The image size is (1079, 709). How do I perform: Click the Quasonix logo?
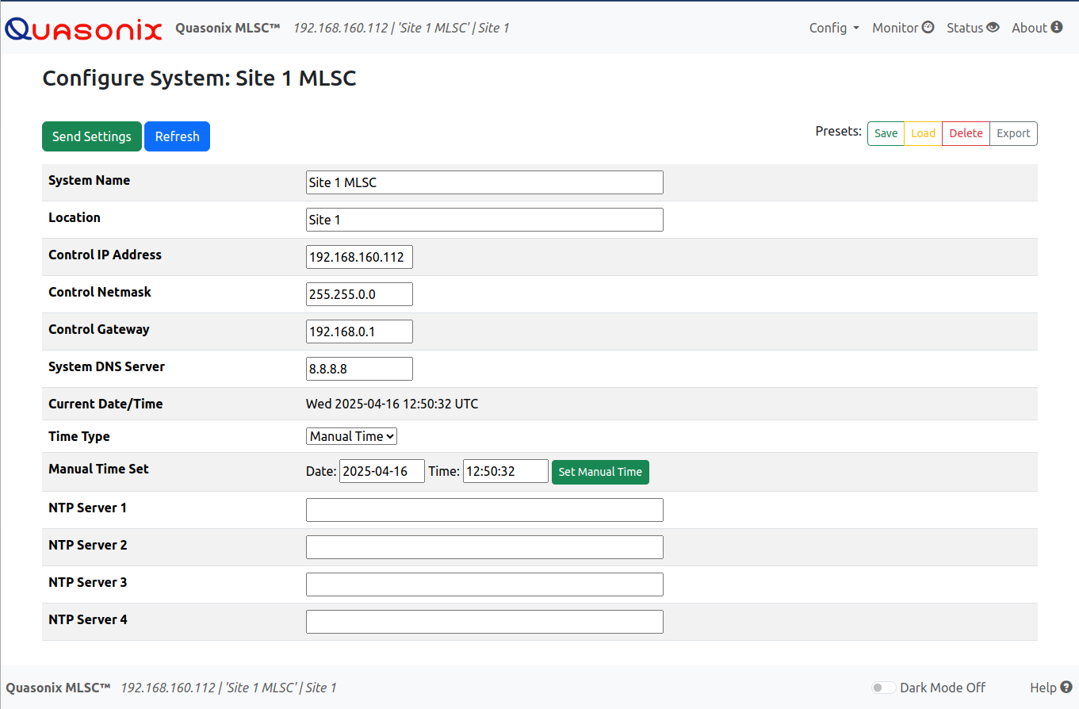[82, 28]
